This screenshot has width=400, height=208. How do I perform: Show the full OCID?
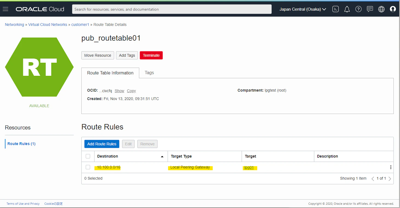(x=119, y=91)
